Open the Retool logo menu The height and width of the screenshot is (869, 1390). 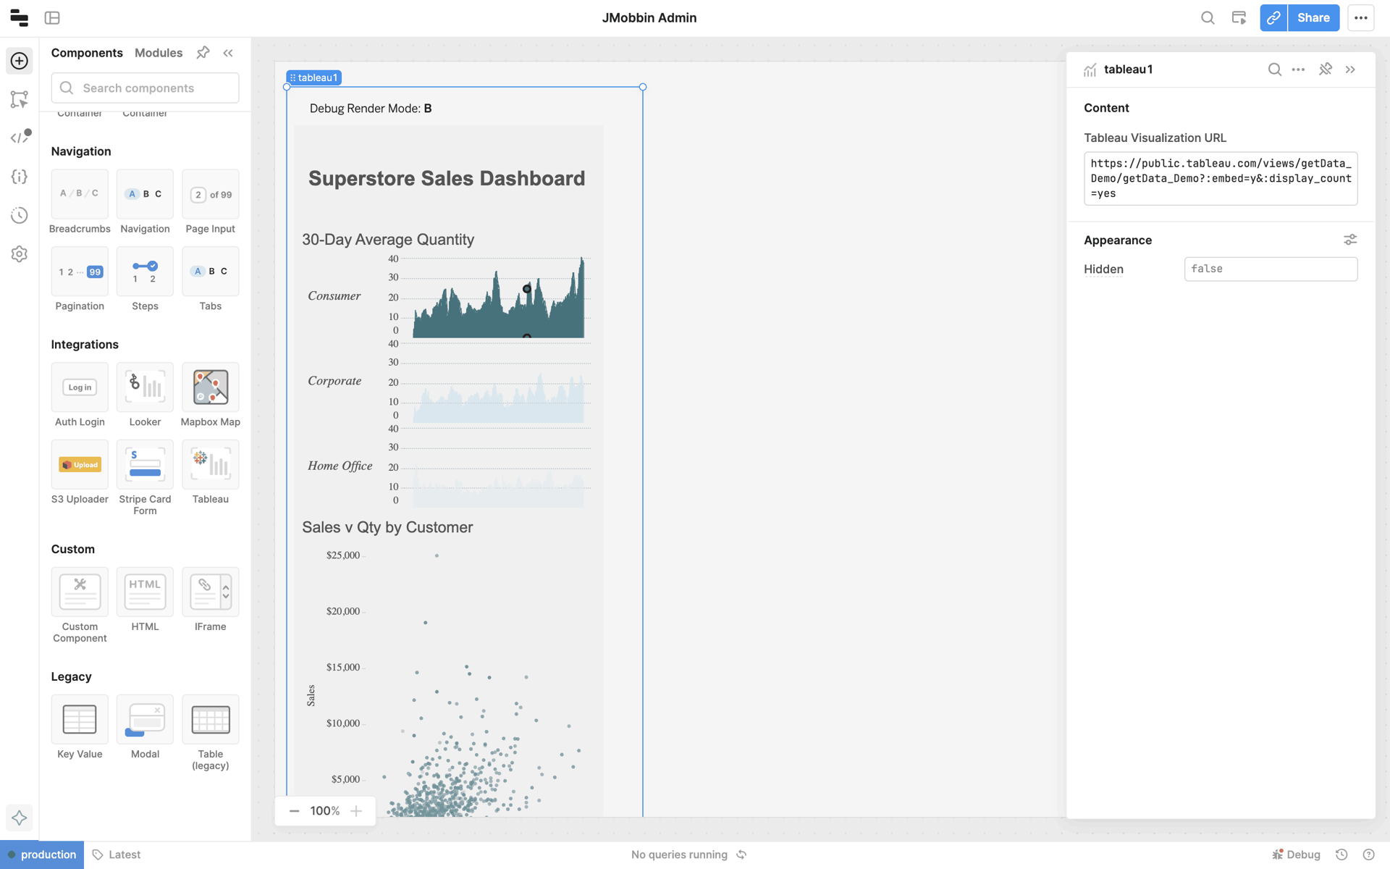click(20, 18)
